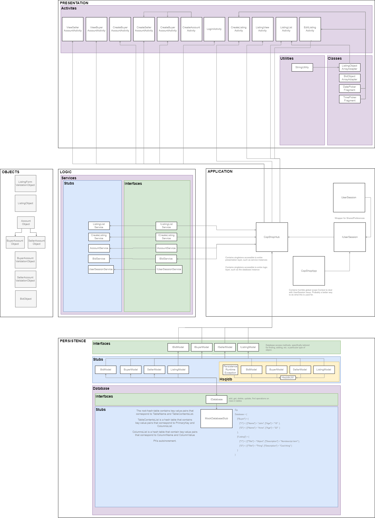Select the HsqldbUtil box
This screenshot has width=375, height=518.
tap(288, 378)
